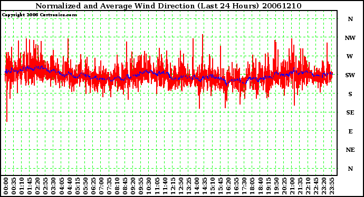Viewport: 364px width, 197px height.
Task: Click the 17:30 time axis label
Action: point(244,186)
